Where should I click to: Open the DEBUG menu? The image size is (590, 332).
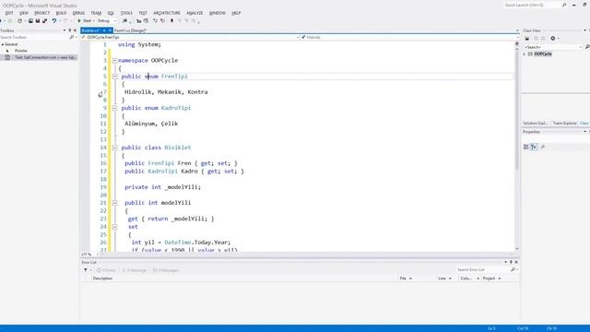click(x=78, y=13)
